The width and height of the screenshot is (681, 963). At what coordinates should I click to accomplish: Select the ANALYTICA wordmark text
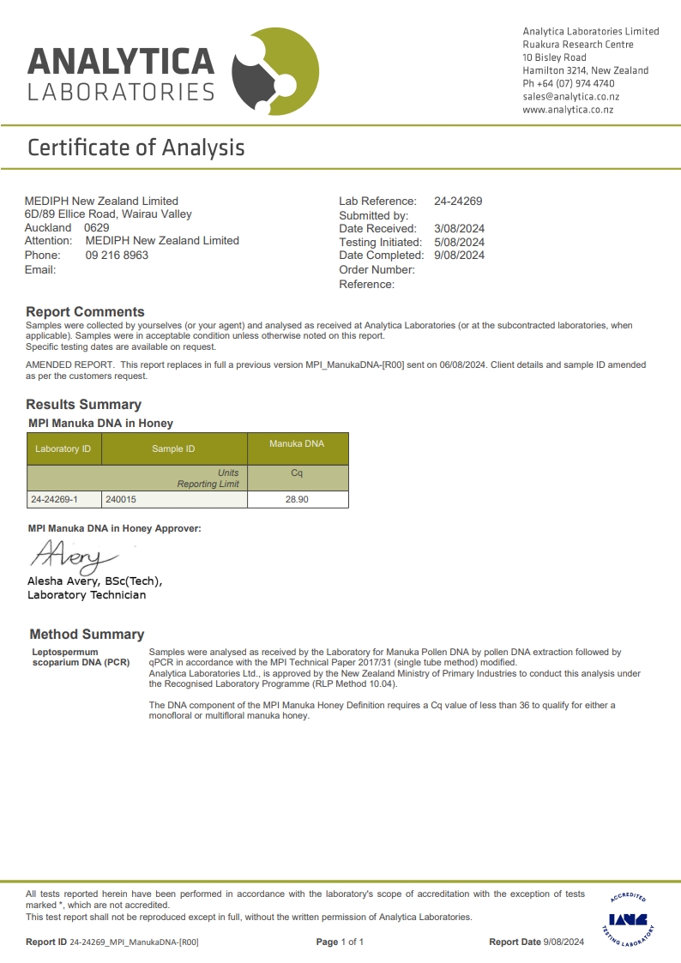tap(121, 62)
